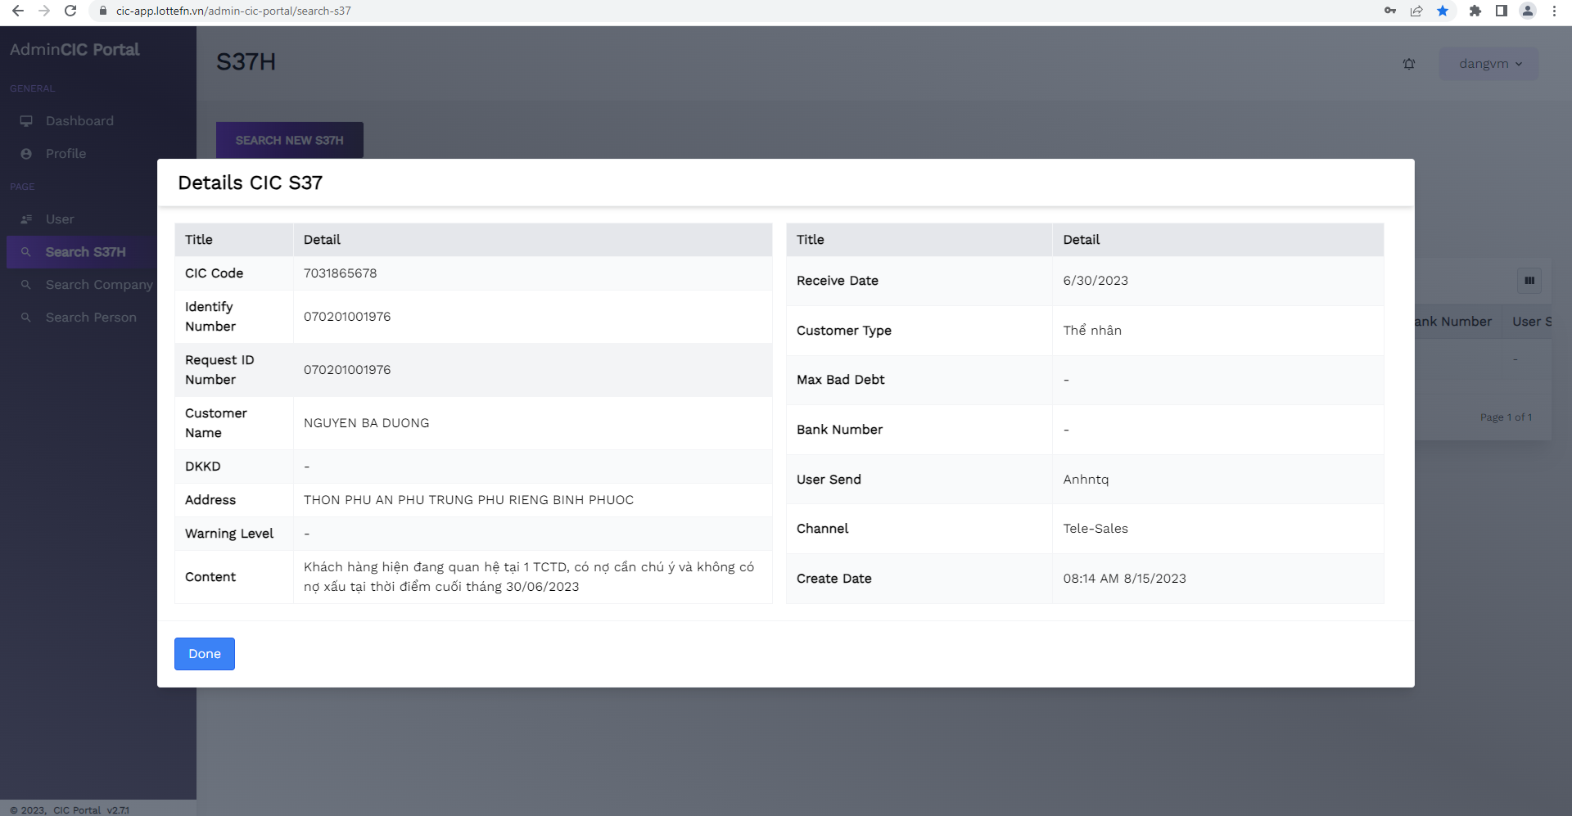Click the browser back arrow
The width and height of the screenshot is (1572, 816).
(18, 11)
